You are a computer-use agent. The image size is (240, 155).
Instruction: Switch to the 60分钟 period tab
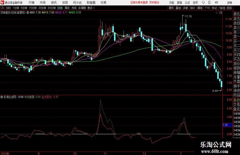pos(52,8)
